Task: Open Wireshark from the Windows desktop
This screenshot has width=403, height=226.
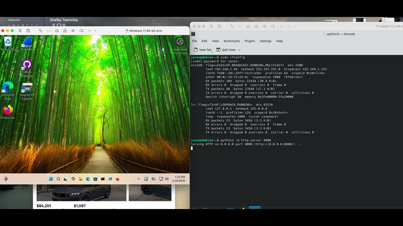Action: (x=27, y=43)
